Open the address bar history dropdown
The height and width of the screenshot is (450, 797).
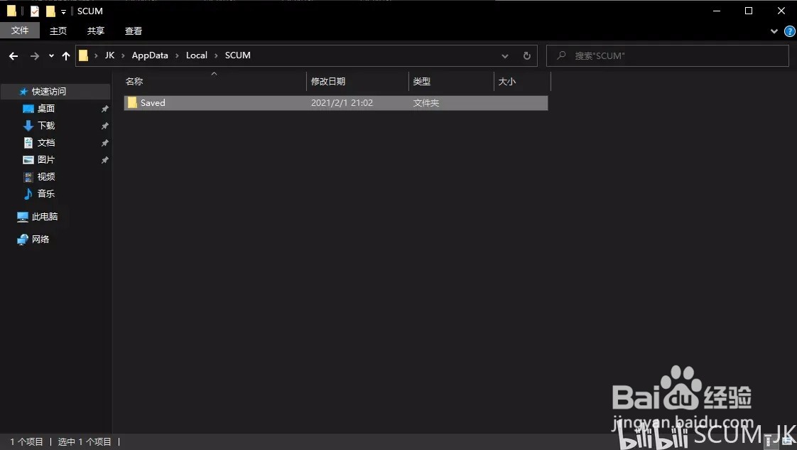point(504,55)
